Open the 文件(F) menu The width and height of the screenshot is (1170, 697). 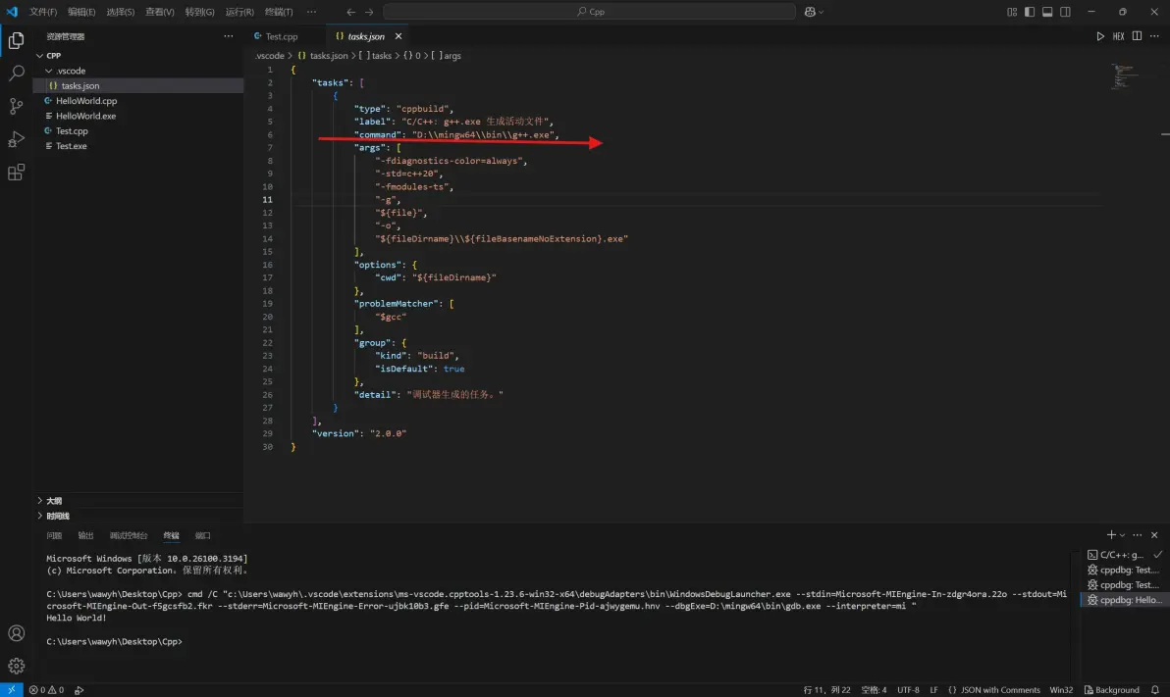[x=43, y=12]
